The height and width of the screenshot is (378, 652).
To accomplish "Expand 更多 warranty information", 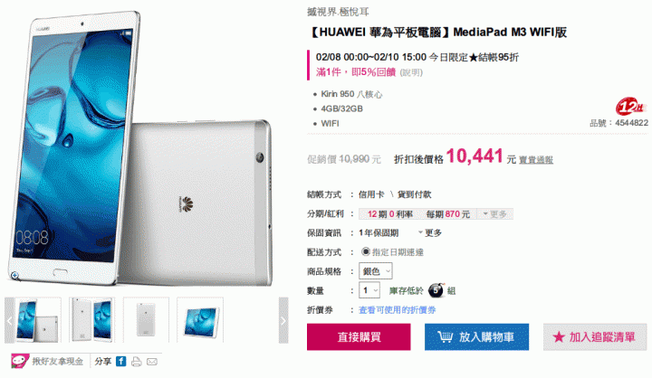I will coord(430,233).
